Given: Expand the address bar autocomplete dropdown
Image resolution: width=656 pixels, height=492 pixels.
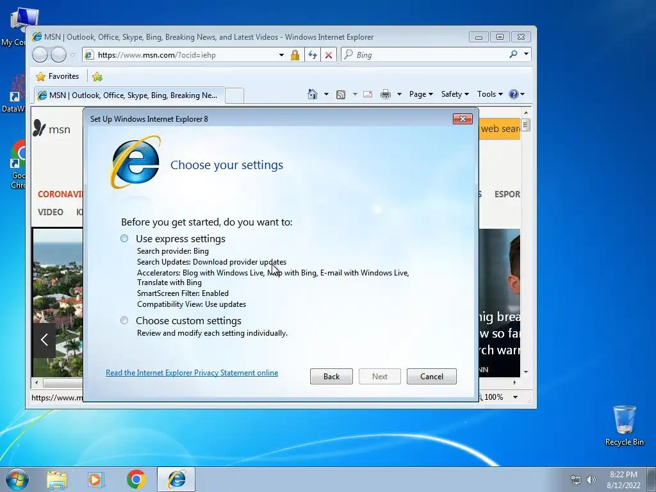Looking at the screenshot, I should point(282,55).
